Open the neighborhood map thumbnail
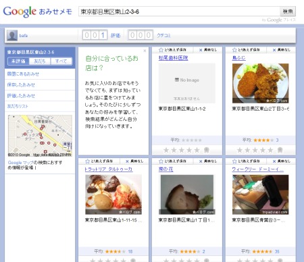 click(x=40, y=136)
